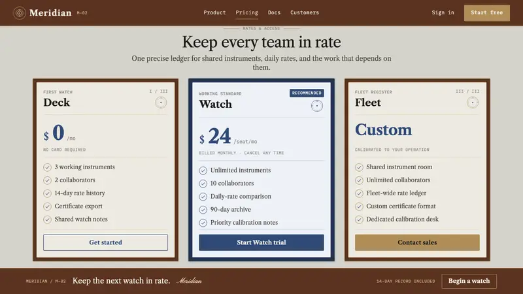The image size is (523, 294).
Task: Click check icon beside Daily-rate comparison
Action: tap(203, 197)
